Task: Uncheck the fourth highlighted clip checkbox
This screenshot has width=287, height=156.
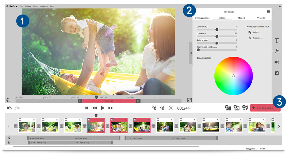Action: (89, 120)
